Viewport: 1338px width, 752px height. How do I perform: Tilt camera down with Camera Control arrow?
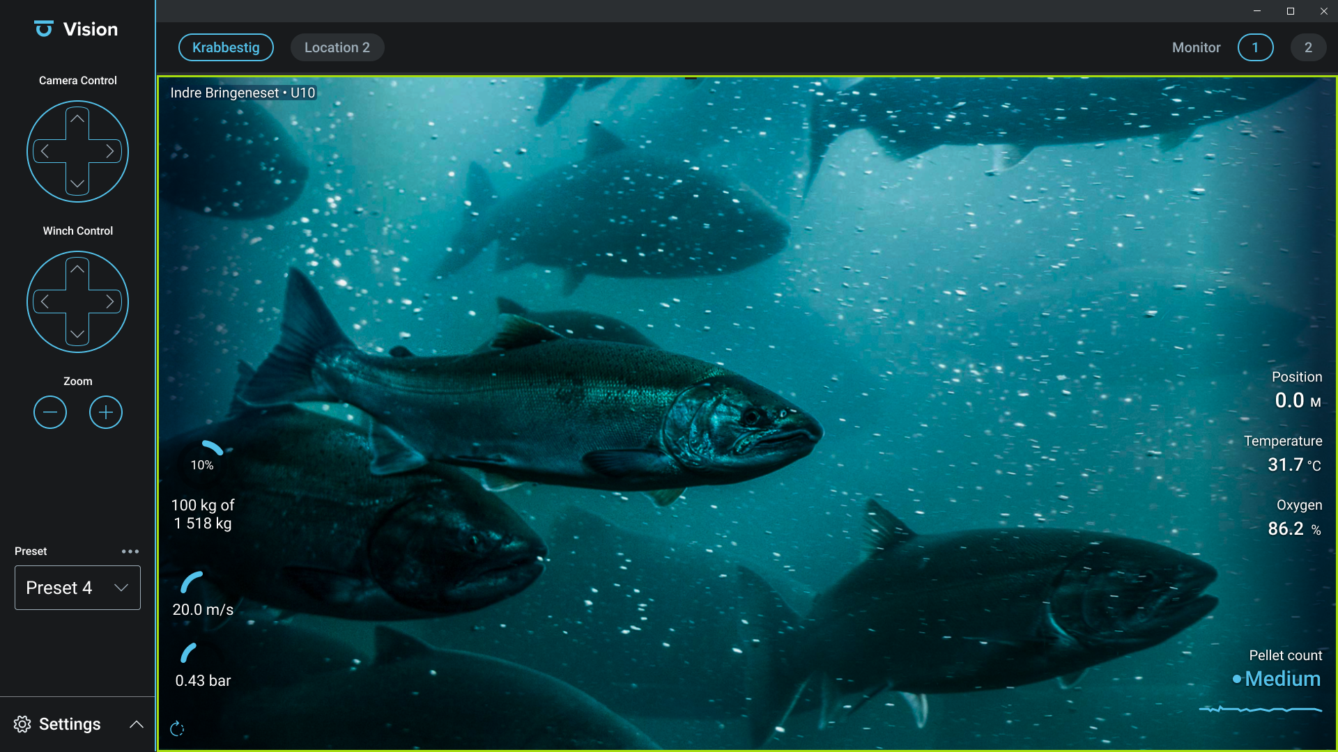pos(77,184)
